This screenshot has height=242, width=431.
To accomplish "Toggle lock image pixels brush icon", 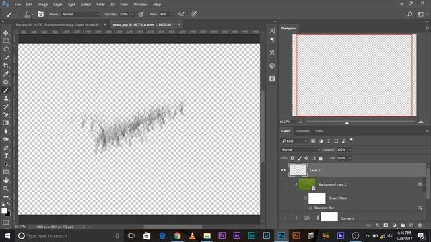I will pyautogui.click(x=300, y=158).
